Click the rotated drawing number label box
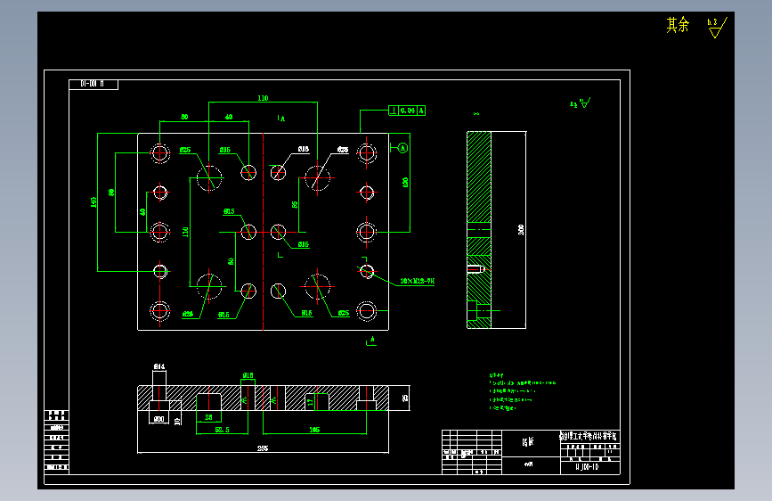This screenshot has width=772, height=501. [93, 85]
